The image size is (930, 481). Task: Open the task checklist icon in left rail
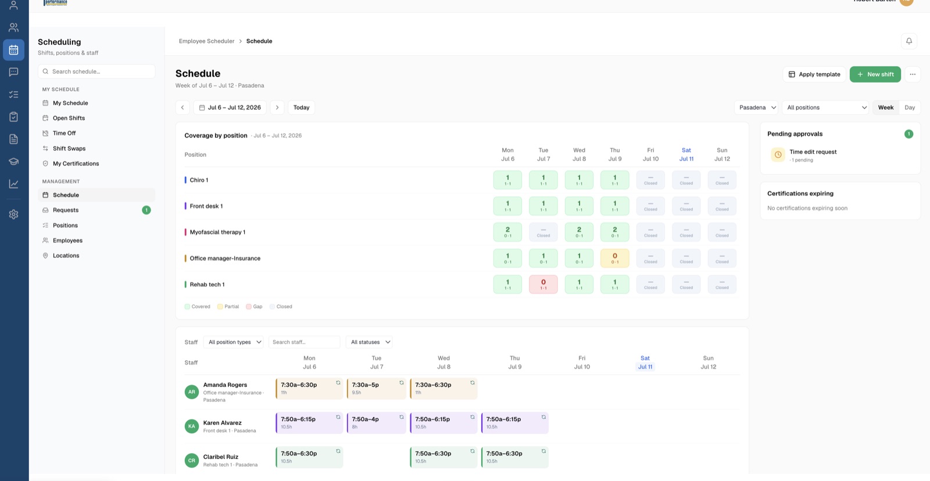pyautogui.click(x=13, y=94)
